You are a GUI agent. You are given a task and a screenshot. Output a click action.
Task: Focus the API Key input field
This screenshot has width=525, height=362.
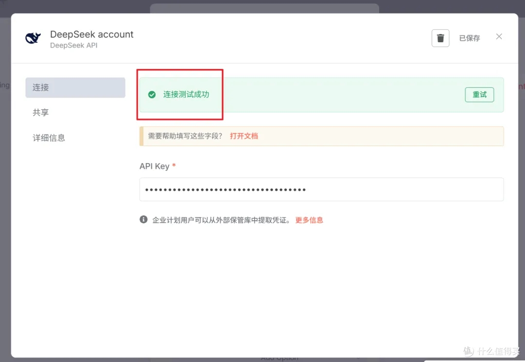click(x=321, y=190)
